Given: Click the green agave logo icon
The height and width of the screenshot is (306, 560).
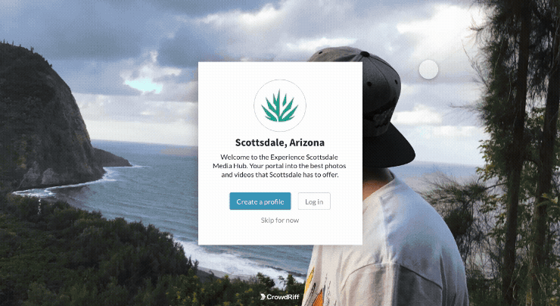Looking at the screenshot, I should click(280, 106).
